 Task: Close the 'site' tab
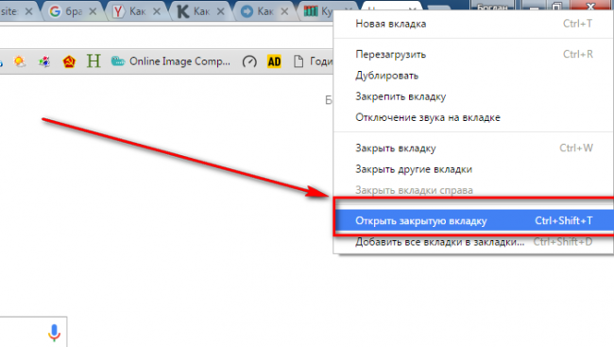click(x=28, y=11)
